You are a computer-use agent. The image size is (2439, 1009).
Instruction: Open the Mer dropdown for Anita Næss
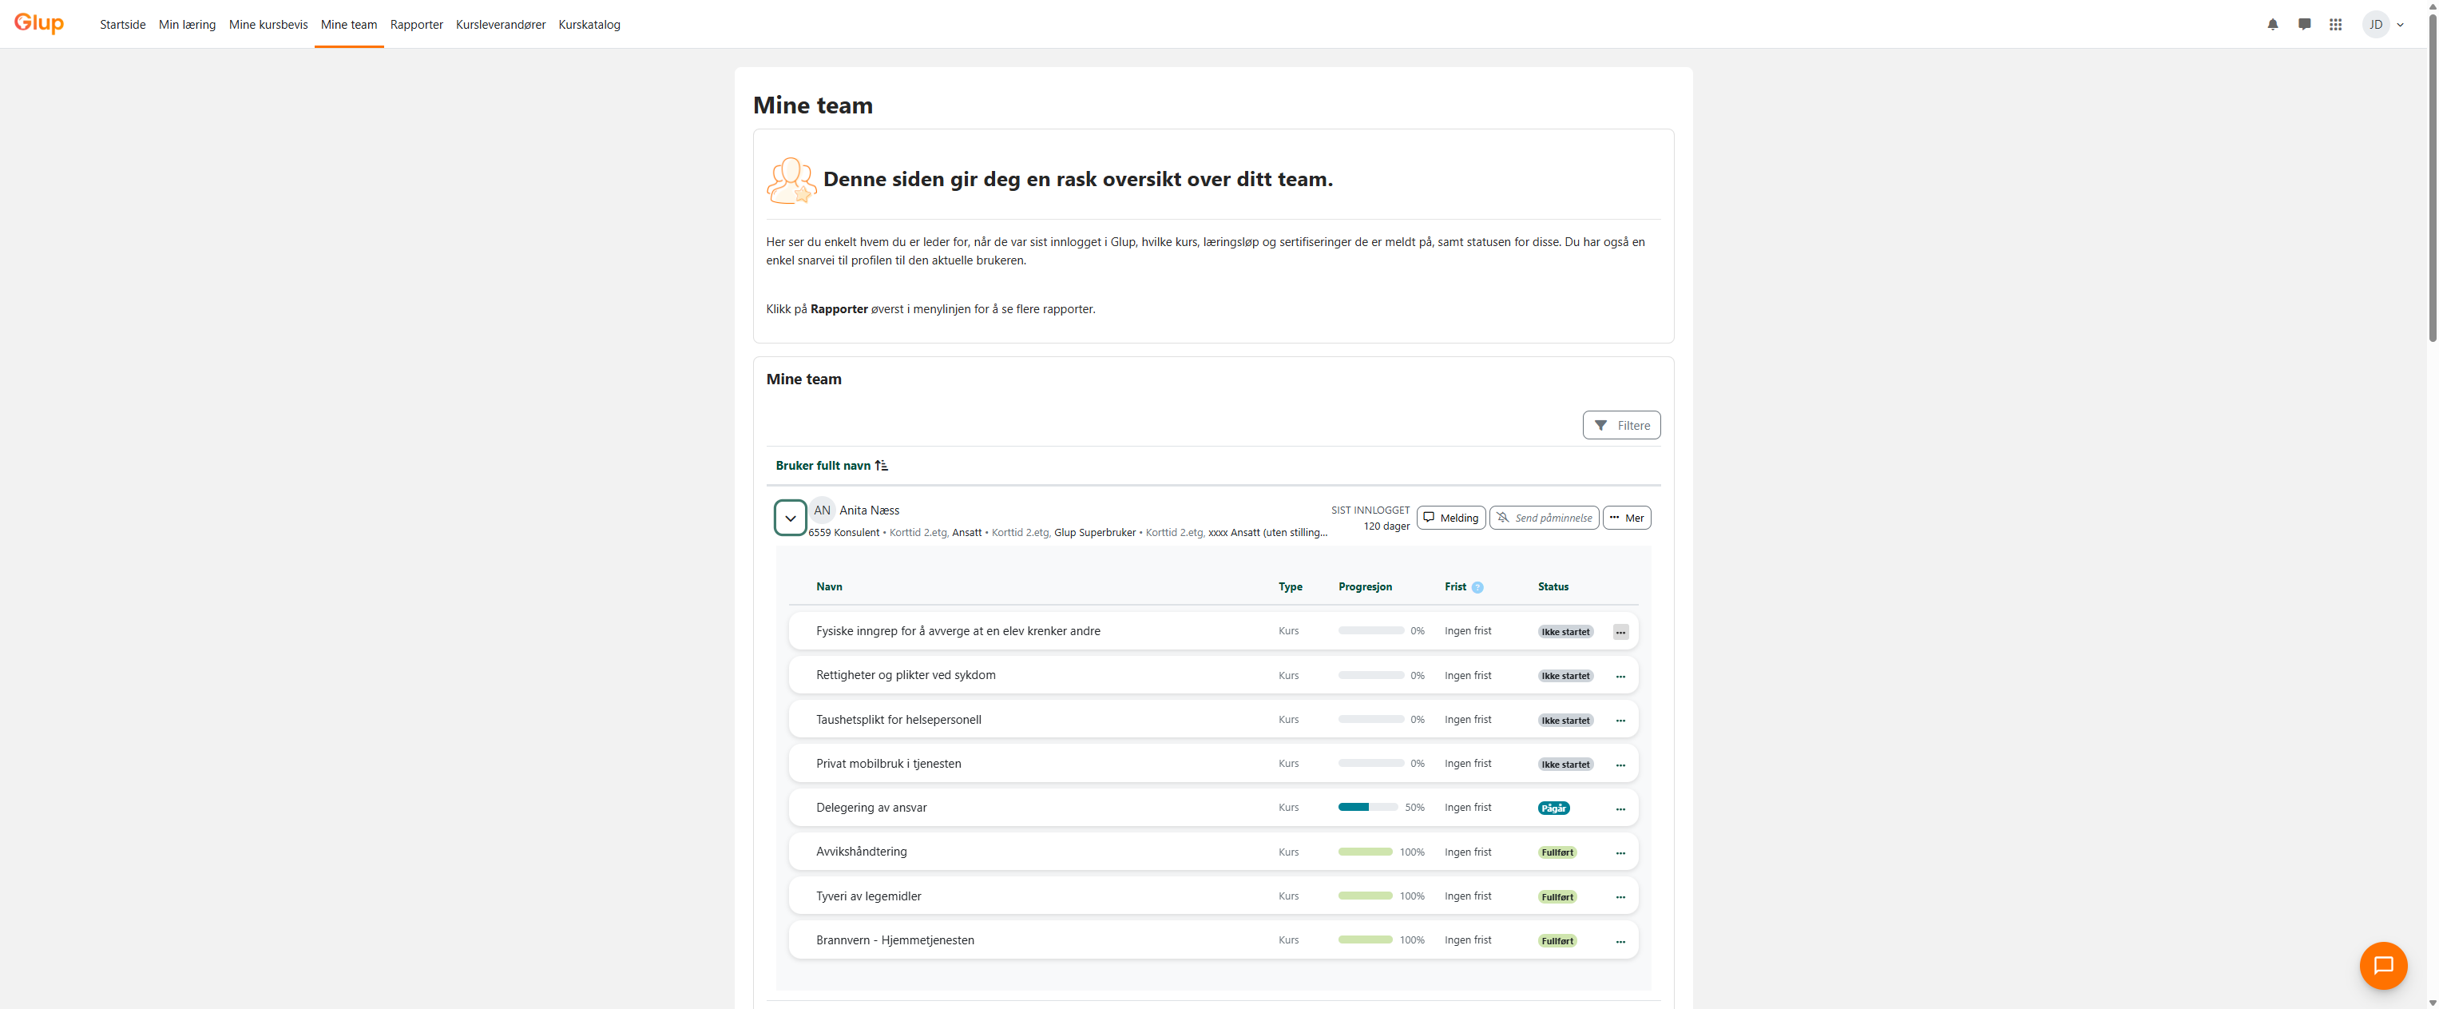[x=1627, y=518]
